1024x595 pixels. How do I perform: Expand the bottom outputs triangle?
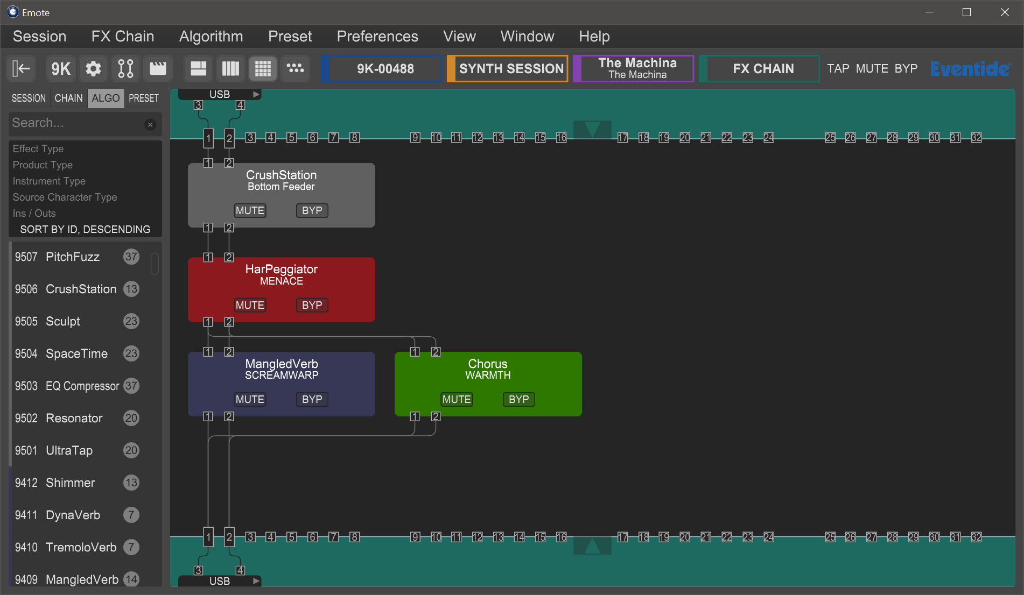coord(592,546)
